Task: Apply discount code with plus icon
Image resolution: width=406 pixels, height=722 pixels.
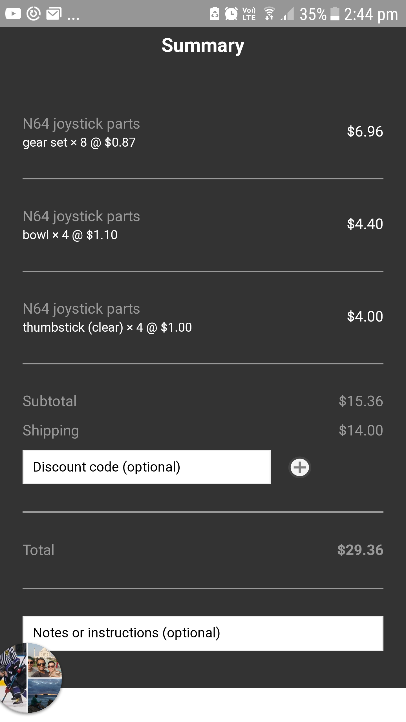Action: [300, 467]
